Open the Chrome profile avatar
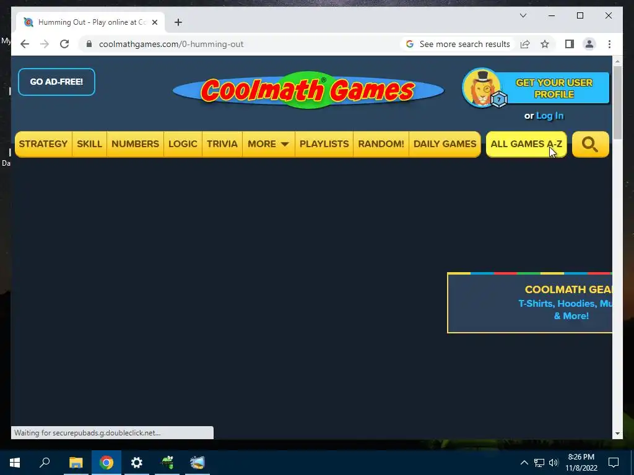This screenshot has height=475, width=634. tap(589, 44)
